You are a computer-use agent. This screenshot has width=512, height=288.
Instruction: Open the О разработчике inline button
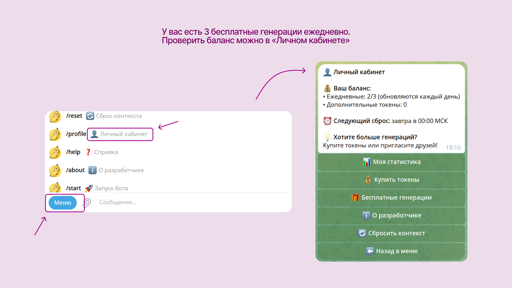click(391, 215)
